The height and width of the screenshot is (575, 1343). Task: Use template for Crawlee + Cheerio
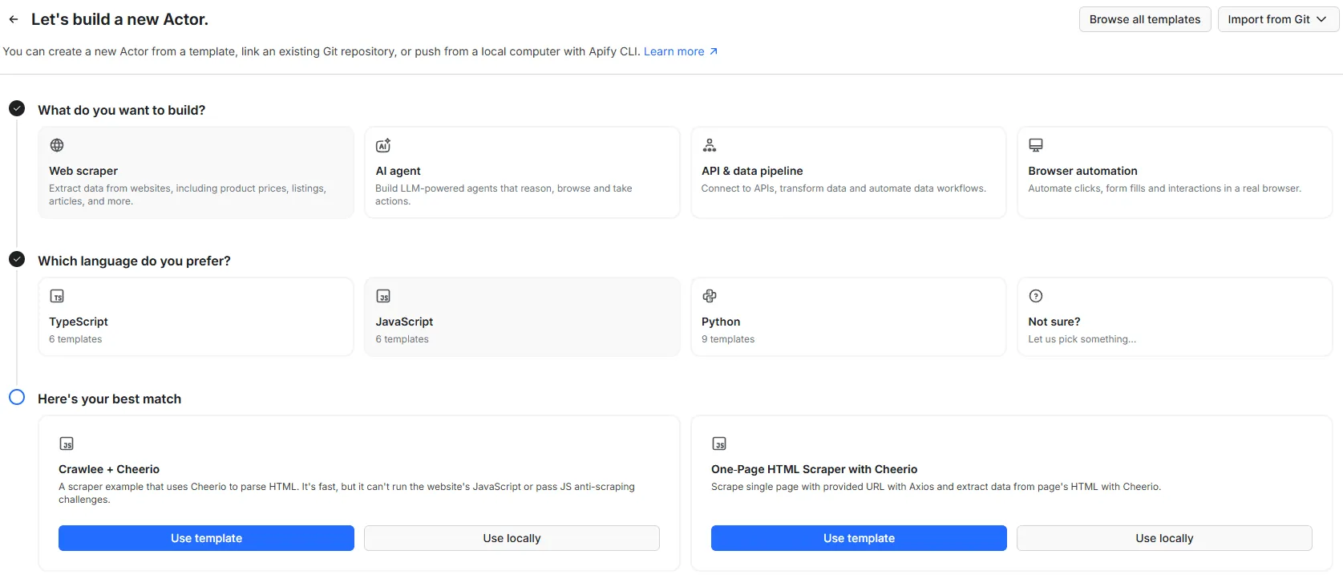click(206, 538)
